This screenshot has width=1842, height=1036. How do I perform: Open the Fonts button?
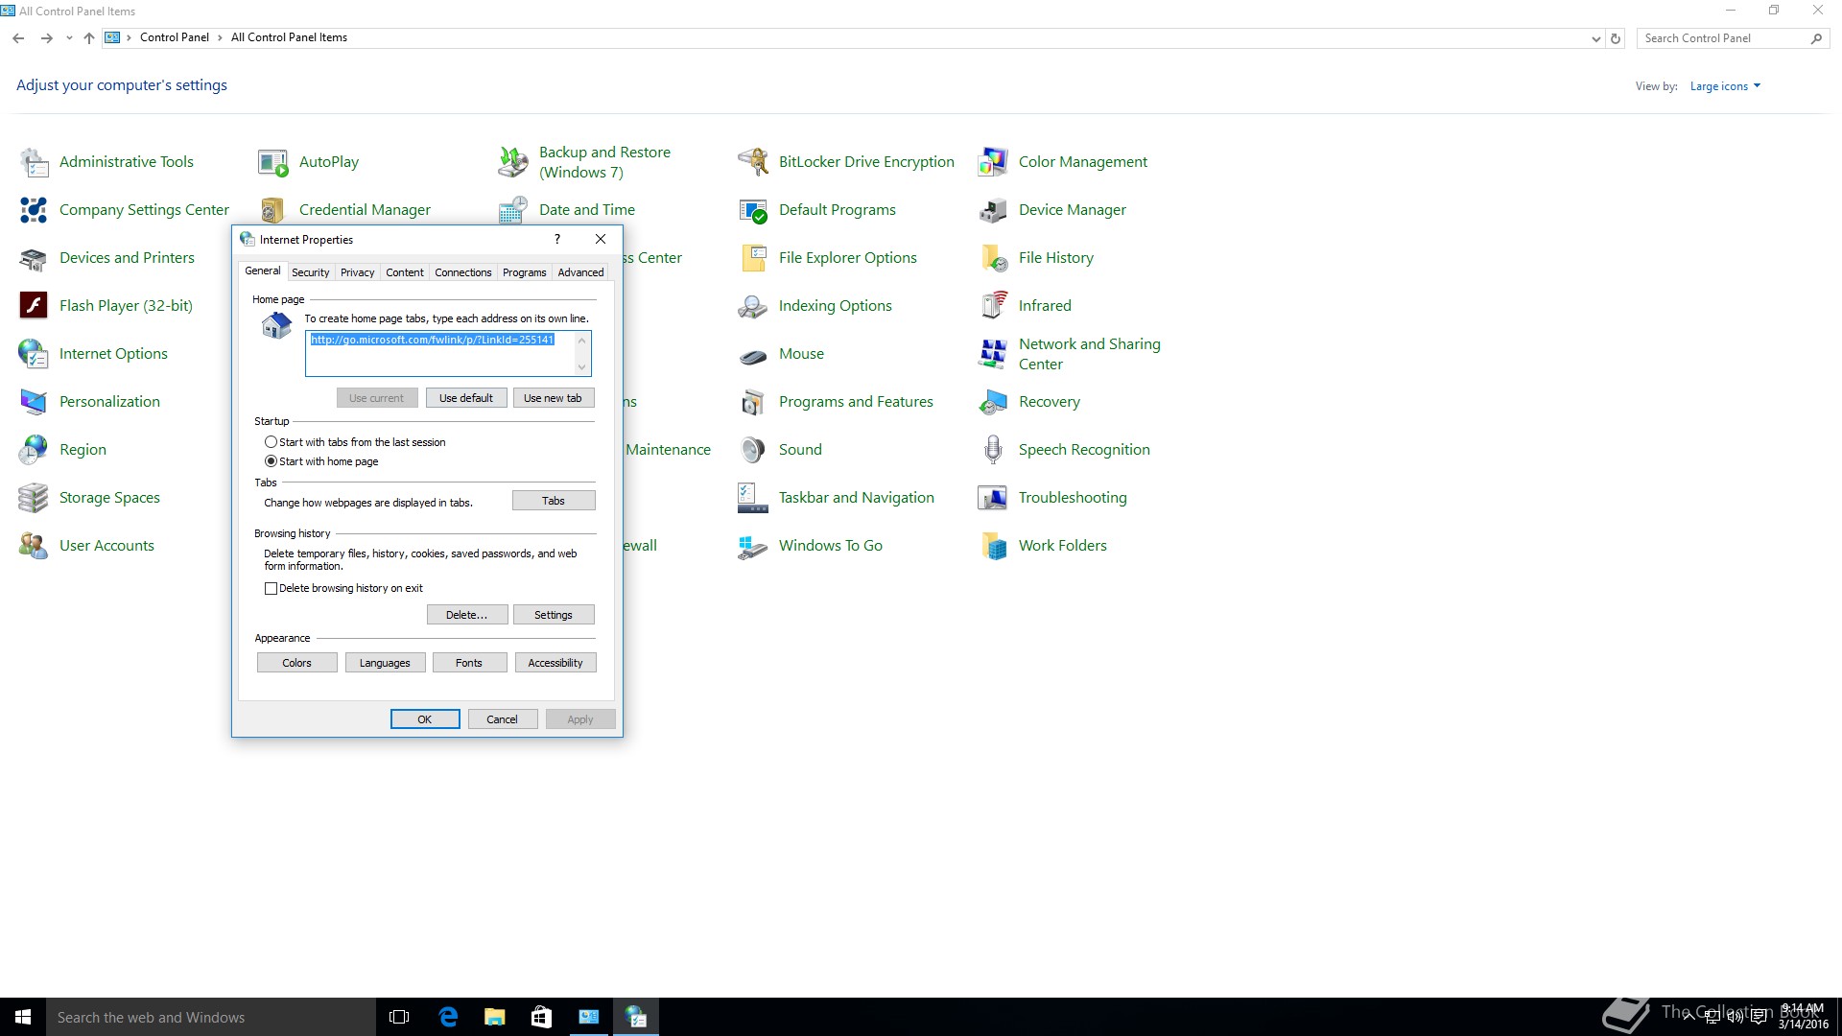[469, 663]
